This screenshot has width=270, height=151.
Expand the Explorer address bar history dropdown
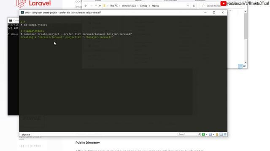(188, 6)
